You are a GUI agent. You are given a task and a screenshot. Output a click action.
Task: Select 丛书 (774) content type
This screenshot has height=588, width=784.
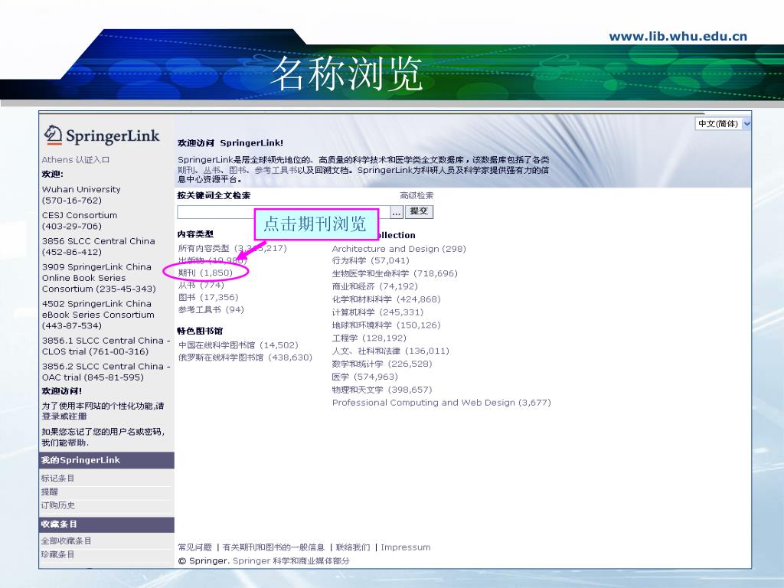[201, 285]
